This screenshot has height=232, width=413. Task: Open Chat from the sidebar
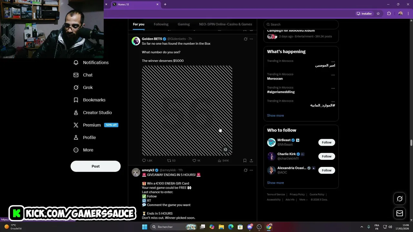click(83, 75)
